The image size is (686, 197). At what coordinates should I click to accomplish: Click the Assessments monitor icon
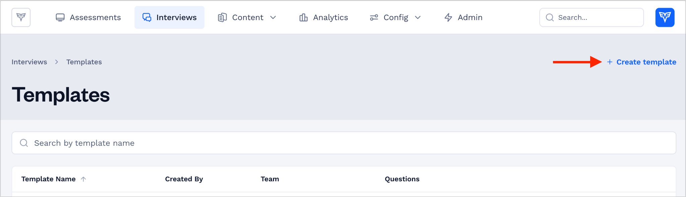coord(60,17)
